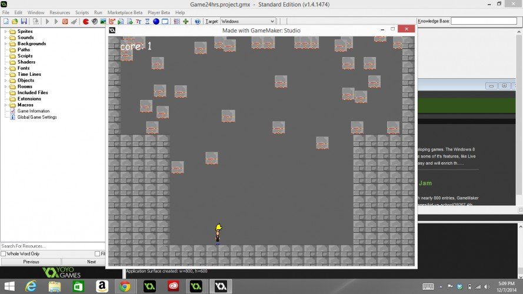Screen dimensions: 523x294
Task: Open Global Game Settings in the resource tree
Action: point(37,117)
